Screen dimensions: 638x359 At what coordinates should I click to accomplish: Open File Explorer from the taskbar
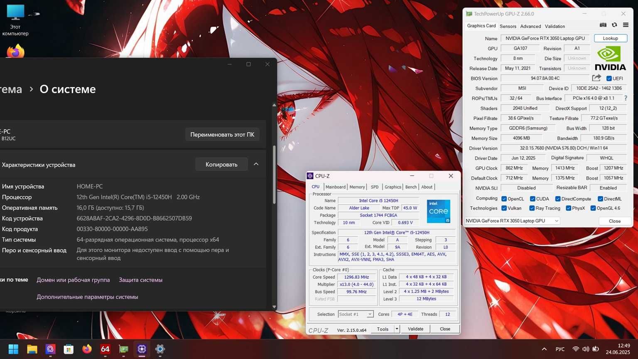[32, 349]
